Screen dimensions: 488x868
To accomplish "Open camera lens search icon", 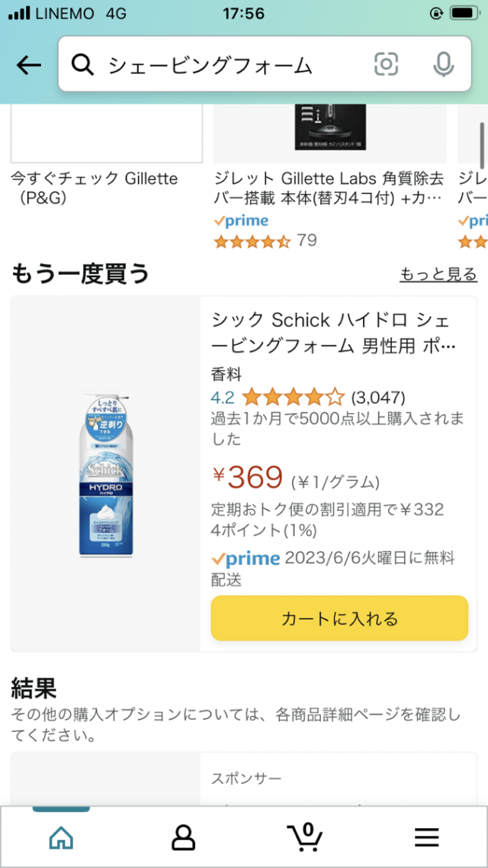I will (x=387, y=65).
